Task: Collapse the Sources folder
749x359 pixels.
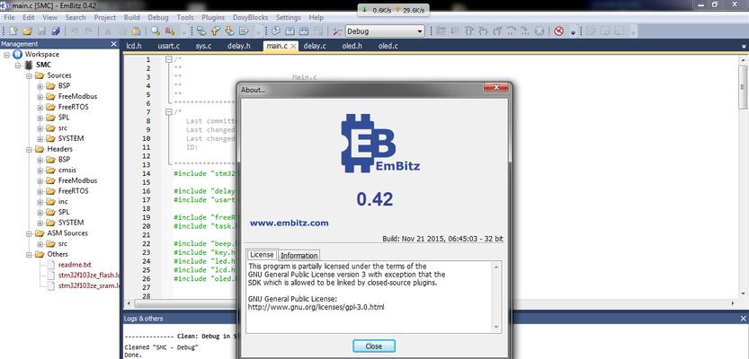Action: [x=29, y=75]
